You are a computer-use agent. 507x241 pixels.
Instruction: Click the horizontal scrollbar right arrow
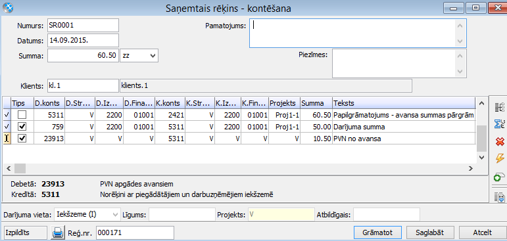pyautogui.click(x=471, y=168)
